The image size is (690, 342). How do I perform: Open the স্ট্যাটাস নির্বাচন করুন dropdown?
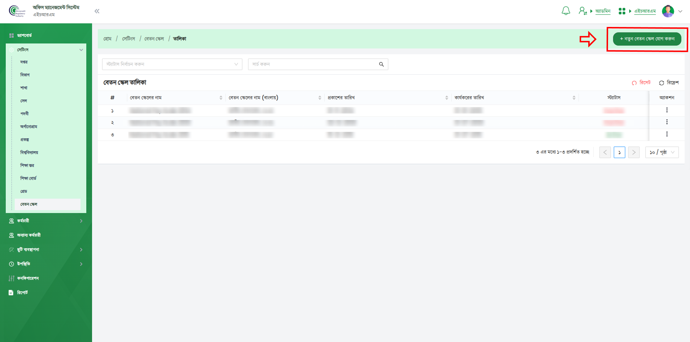[172, 64]
